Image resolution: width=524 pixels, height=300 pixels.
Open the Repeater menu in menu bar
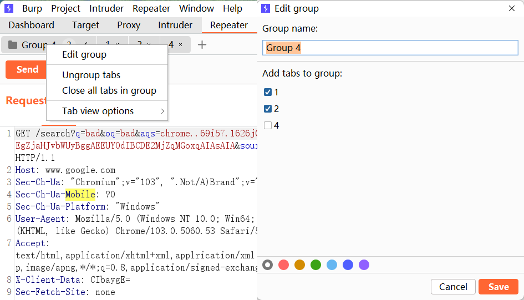tap(151, 8)
